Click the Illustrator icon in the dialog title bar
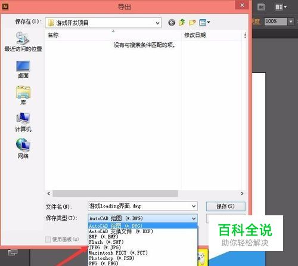 [5, 7]
